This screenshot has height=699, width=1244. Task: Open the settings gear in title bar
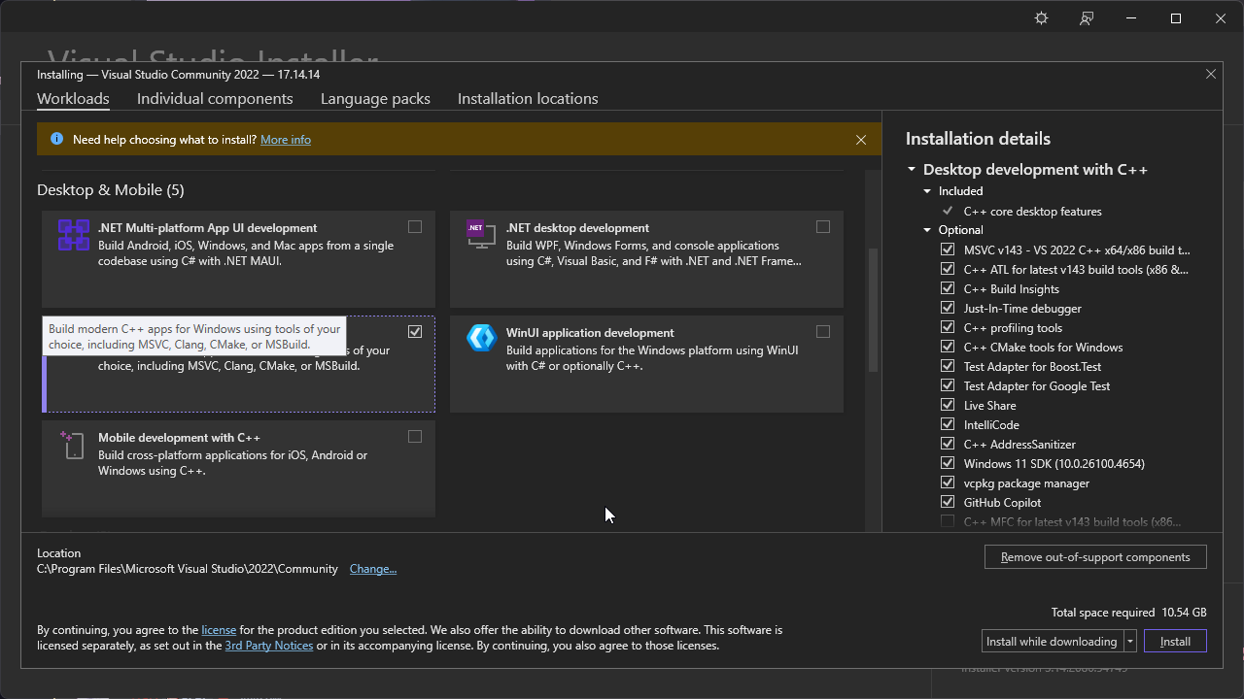pos(1041,18)
